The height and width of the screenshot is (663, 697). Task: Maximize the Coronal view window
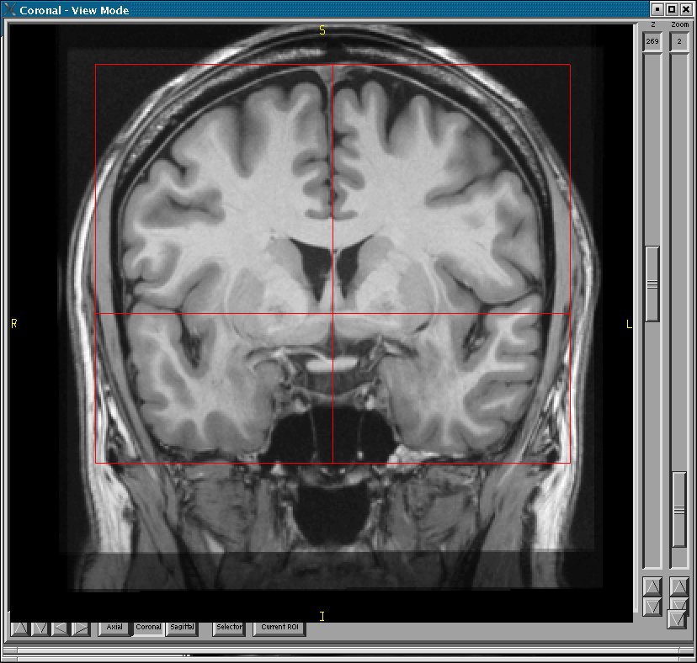(672, 9)
